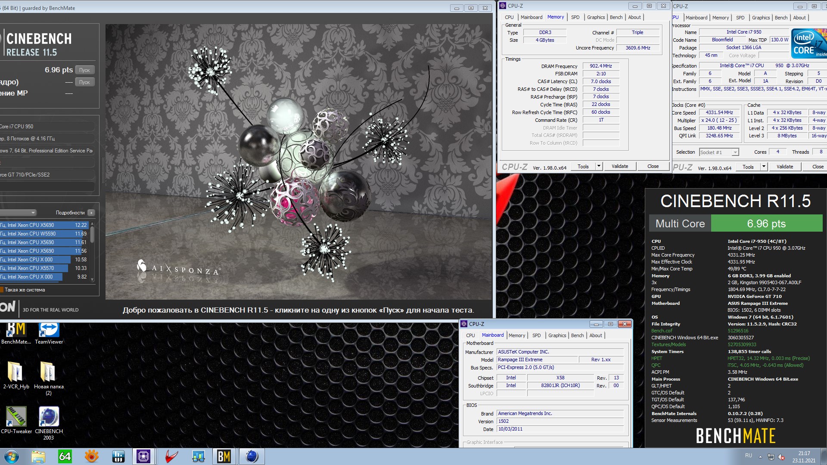Expand hidden system tray icons arrow
The height and width of the screenshot is (465, 827).
click(x=760, y=457)
